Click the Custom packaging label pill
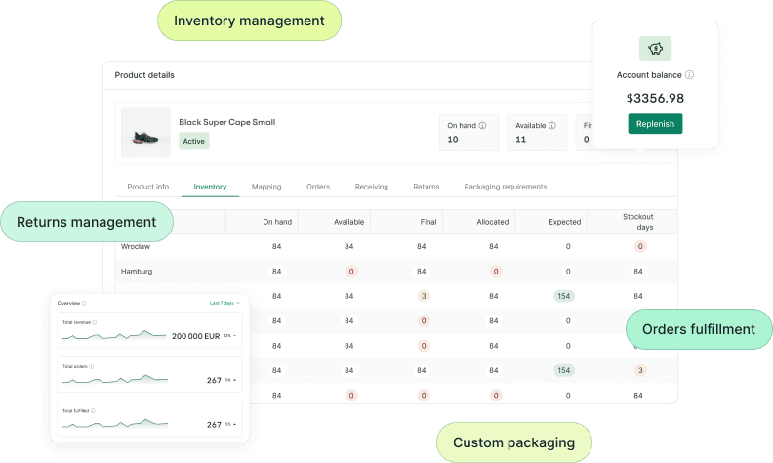 pos(514,442)
